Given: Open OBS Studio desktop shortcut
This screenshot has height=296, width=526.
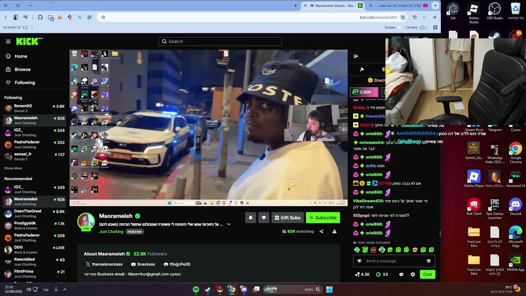Looking at the screenshot, I should tap(495, 12).
